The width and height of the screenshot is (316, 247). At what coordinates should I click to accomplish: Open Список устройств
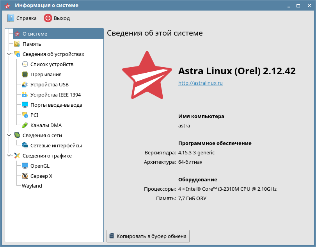pyautogui.click(x=52, y=64)
